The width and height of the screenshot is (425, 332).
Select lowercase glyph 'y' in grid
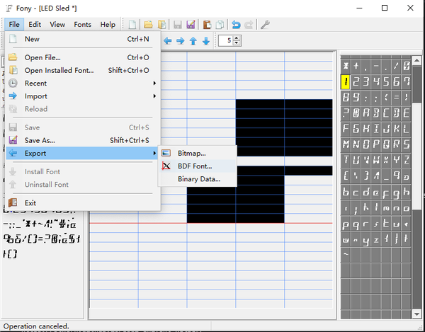pos(366,239)
